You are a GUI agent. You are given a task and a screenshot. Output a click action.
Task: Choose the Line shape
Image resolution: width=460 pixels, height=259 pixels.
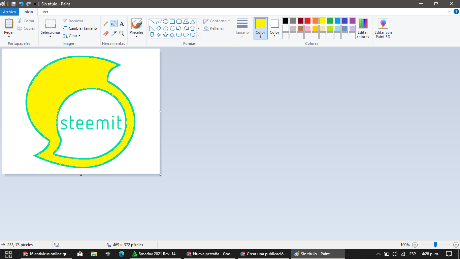click(152, 22)
